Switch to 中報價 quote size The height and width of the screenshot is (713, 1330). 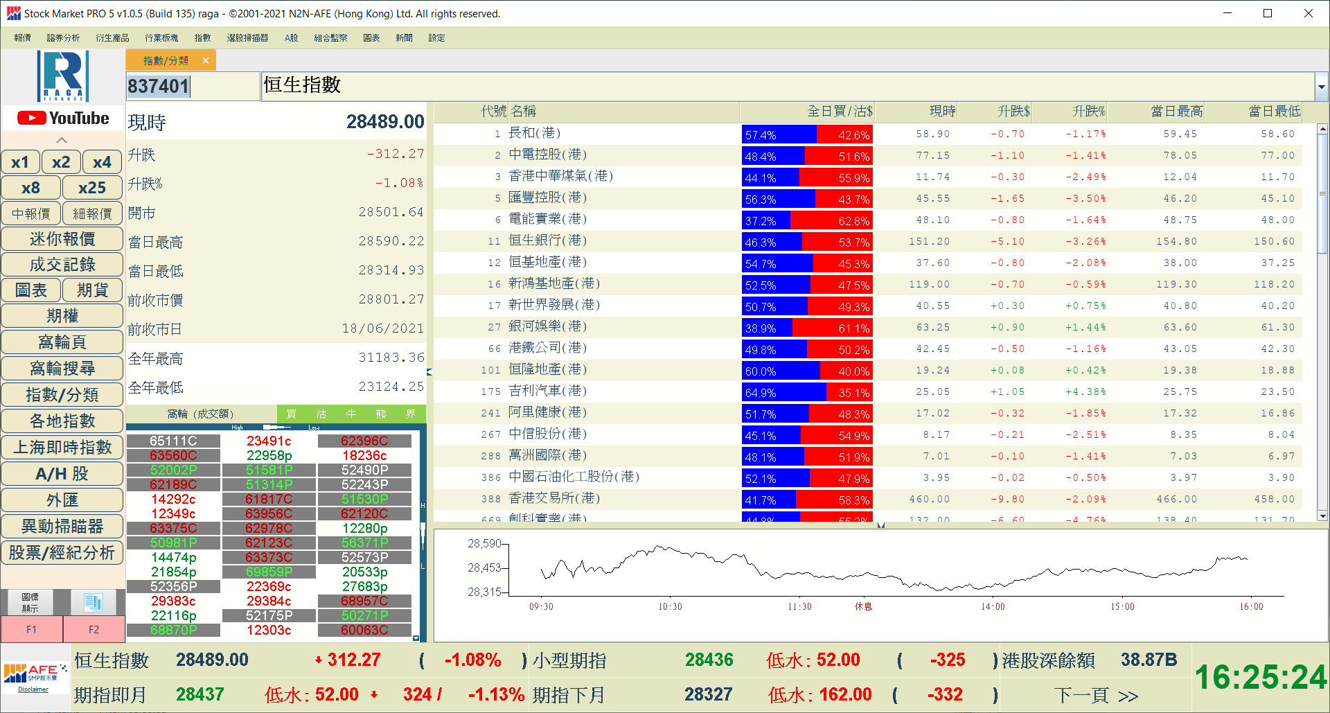click(31, 213)
